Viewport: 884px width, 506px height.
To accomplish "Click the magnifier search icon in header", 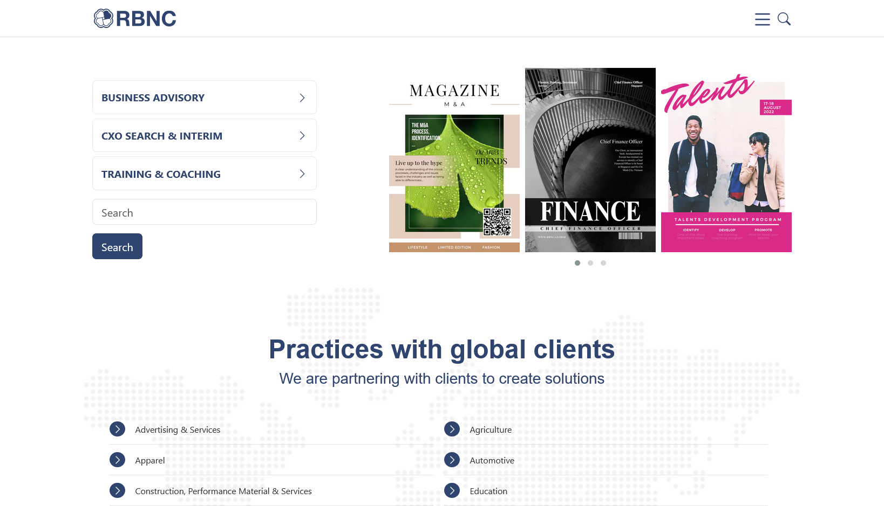I will point(784,19).
